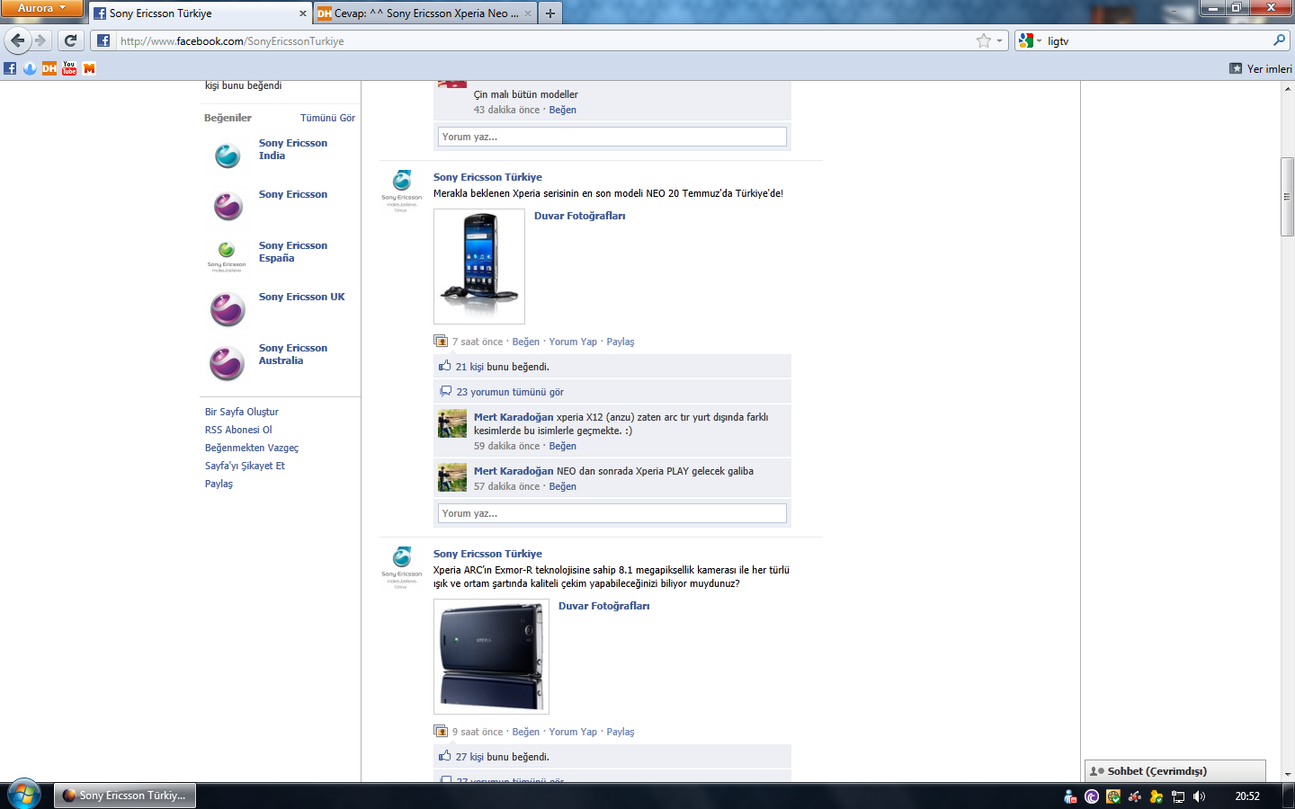Click the Sony Ericsson UK logo thumbnail

[228, 310]
